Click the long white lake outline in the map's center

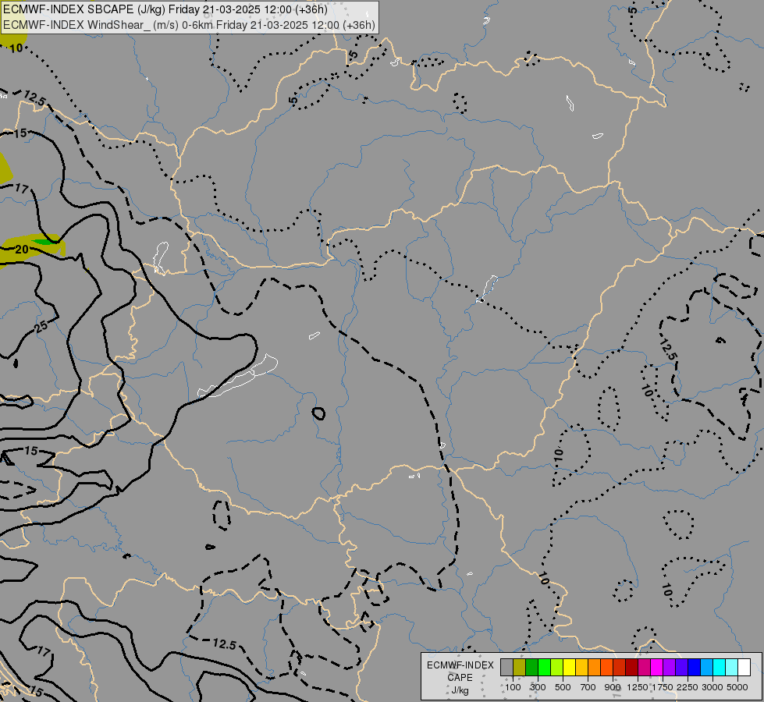[x=238, y=376]
